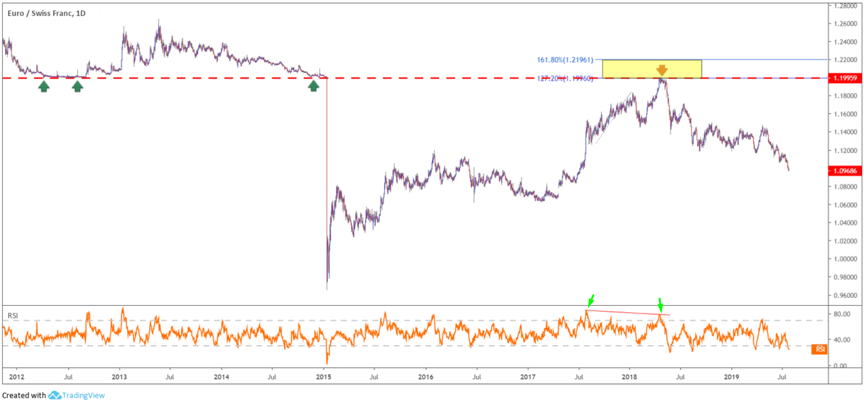Click the 1.24000 price axis value

pos(845,42)
